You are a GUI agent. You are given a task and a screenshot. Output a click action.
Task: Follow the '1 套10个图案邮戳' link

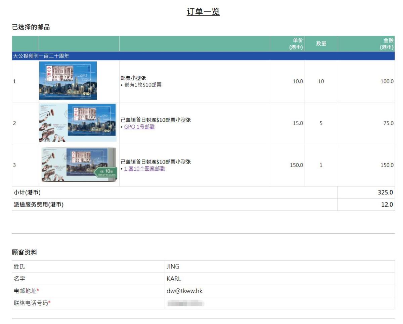click(144, 169)
